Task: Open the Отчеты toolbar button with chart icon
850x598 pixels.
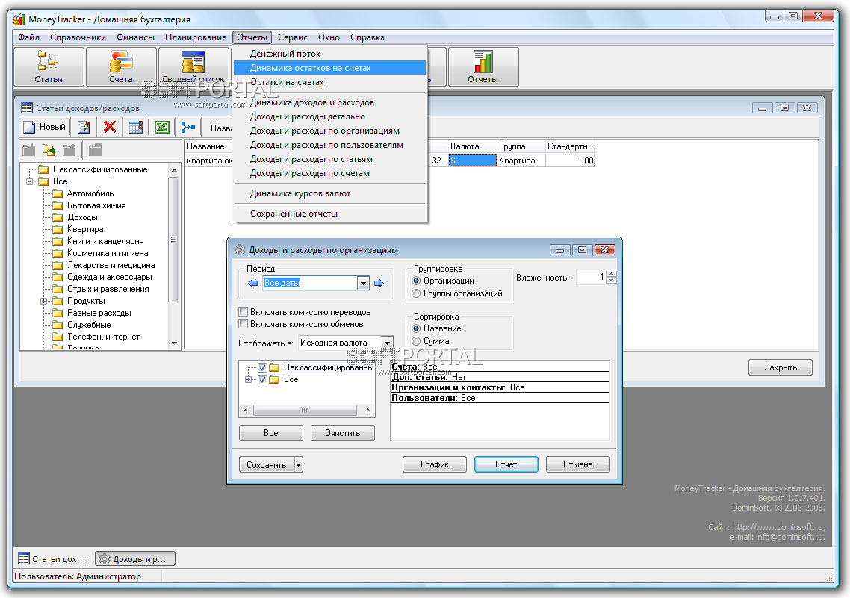Action: point(483,66)
